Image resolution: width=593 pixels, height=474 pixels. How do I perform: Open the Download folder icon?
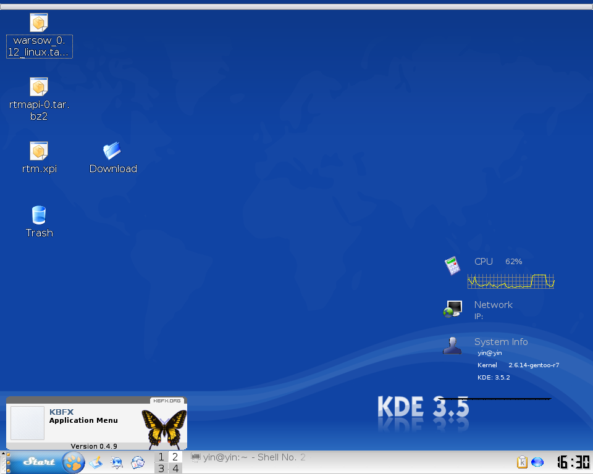pos(112,151)
